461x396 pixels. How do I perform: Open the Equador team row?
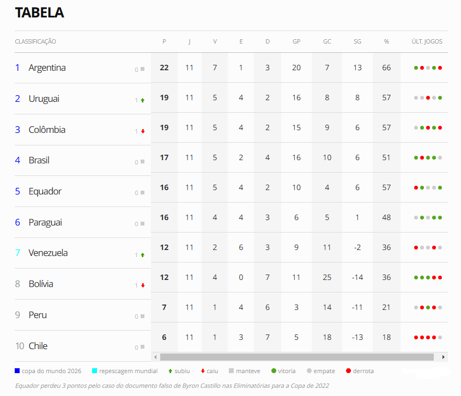pos(231,190)
